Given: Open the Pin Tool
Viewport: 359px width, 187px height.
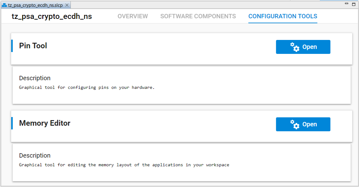Looking at the screenshot, I should pos(303,47).
